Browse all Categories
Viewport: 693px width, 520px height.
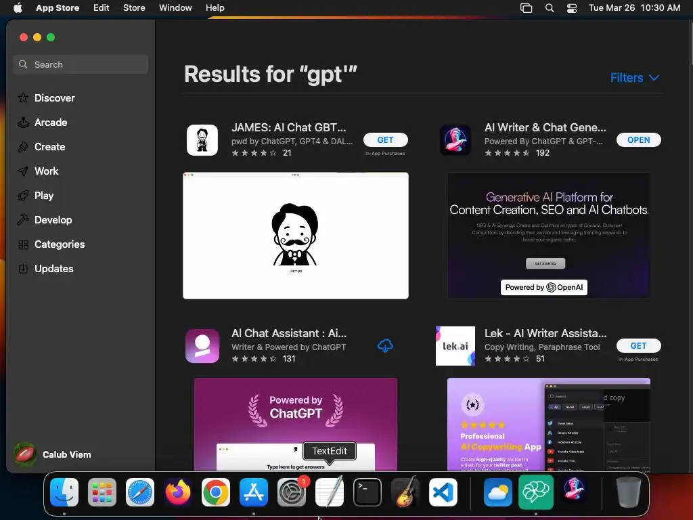click(51, 244)
